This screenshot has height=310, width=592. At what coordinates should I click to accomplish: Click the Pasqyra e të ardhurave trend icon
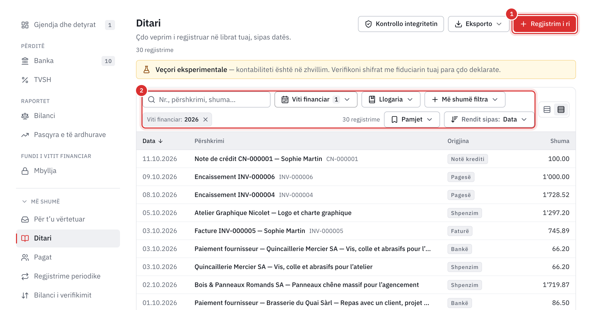click(25, 135)
